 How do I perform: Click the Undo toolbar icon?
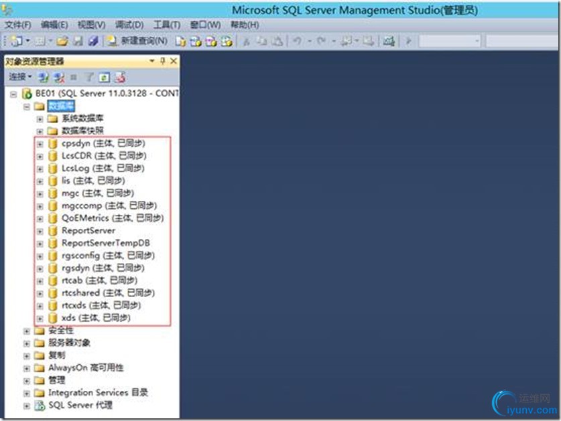click(297, 41)
